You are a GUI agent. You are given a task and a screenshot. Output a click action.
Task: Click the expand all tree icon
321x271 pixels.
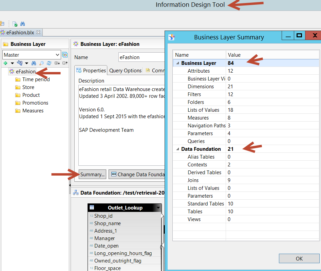[57, 63]
